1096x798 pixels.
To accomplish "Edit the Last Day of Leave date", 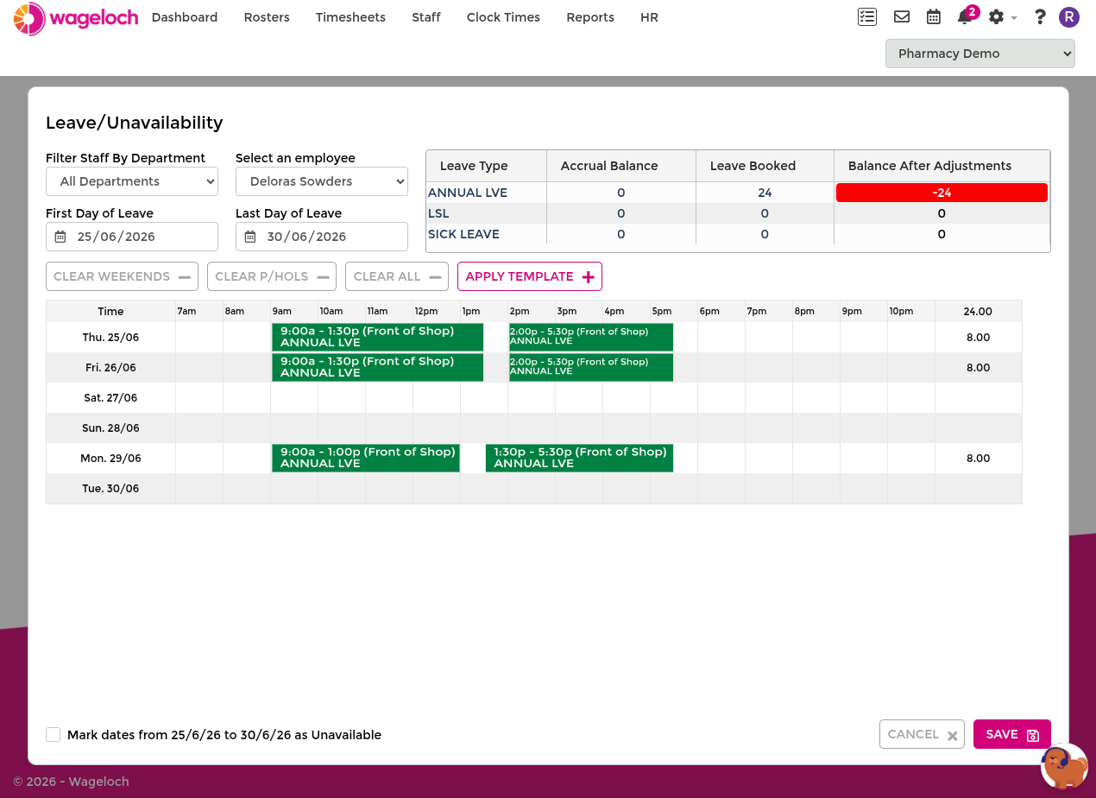I will 322,237.
